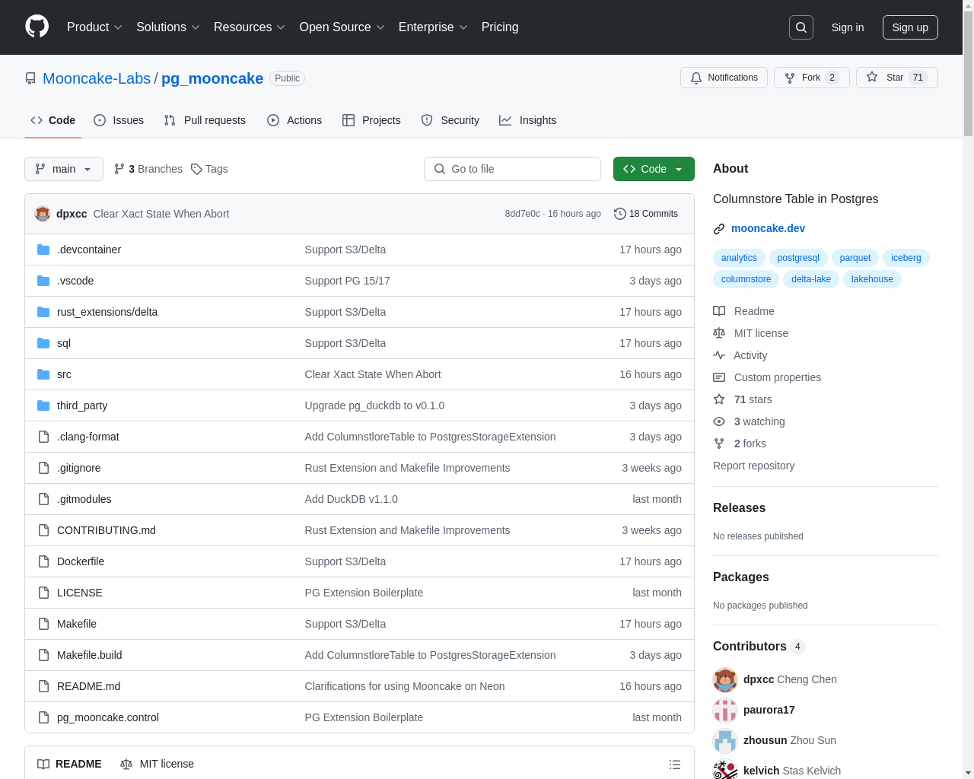Open the mooncake.dev website link
The width and height of the screenshot is (974, 779).
768,228
